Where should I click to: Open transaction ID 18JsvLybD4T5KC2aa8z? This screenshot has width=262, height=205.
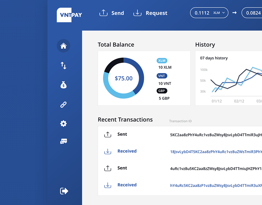coord(216,152)
